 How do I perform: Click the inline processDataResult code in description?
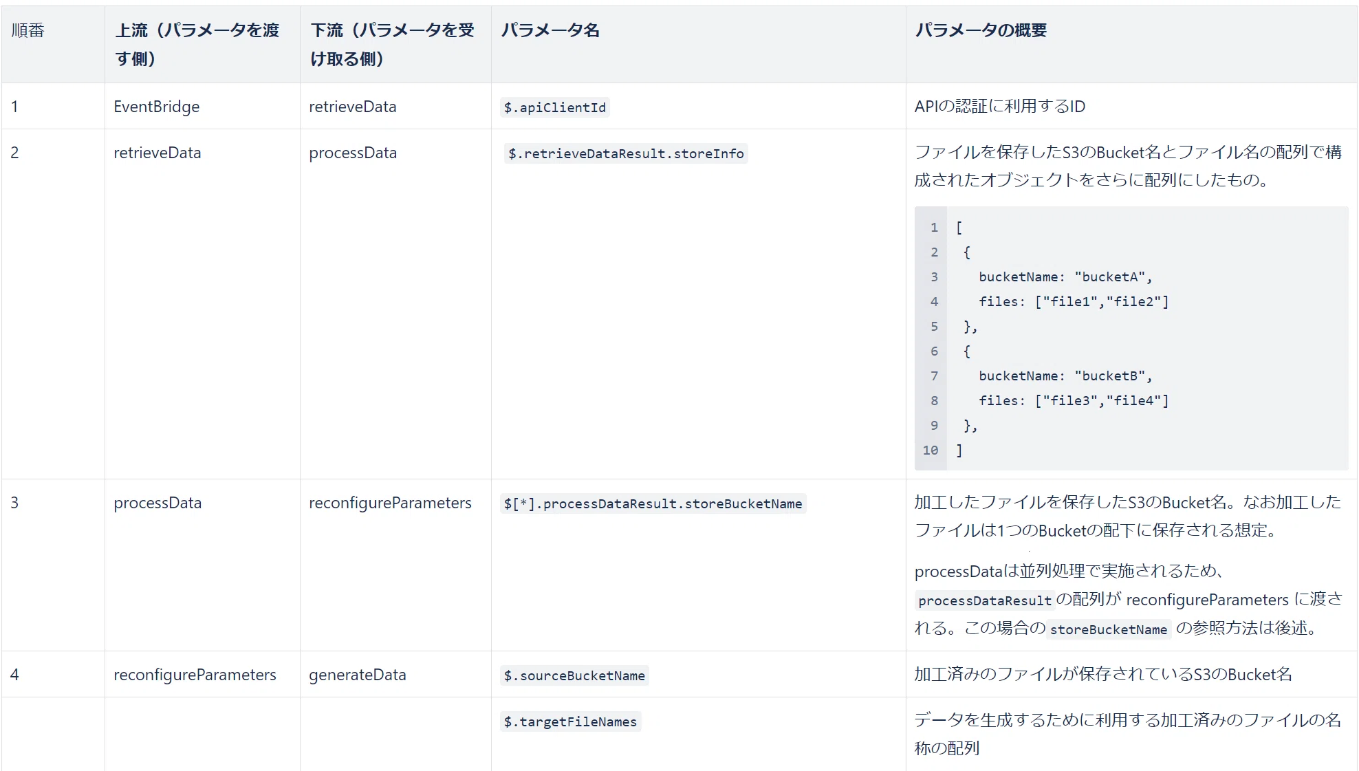(985, 600)
